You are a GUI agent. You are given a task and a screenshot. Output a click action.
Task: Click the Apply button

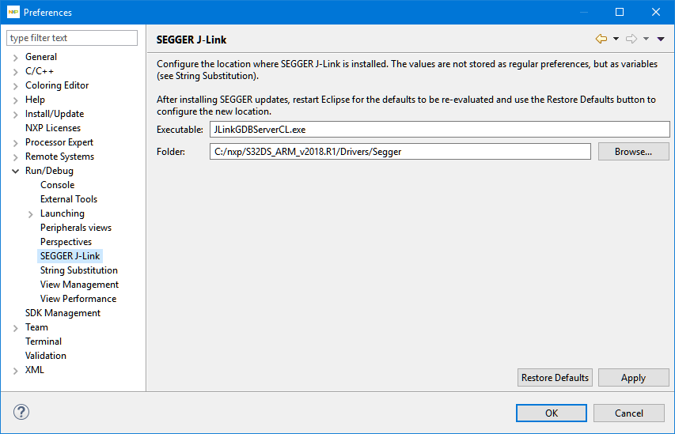632,378
